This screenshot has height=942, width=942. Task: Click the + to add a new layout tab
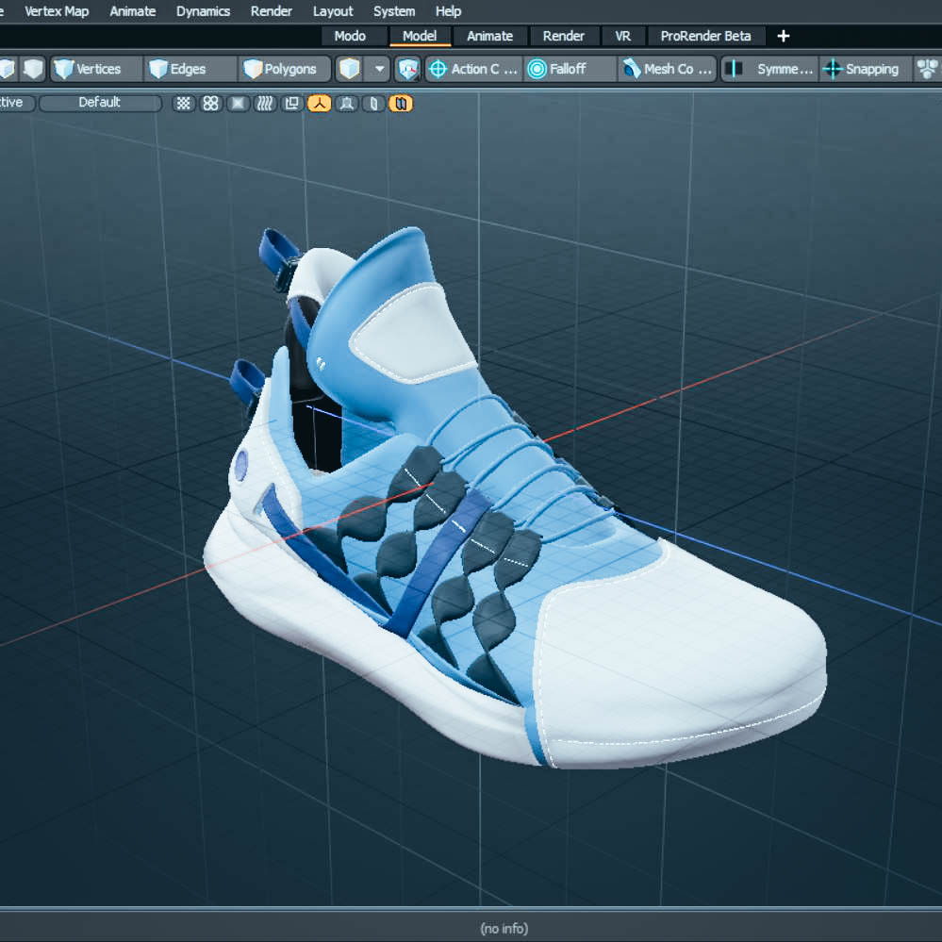click(784, 36)
